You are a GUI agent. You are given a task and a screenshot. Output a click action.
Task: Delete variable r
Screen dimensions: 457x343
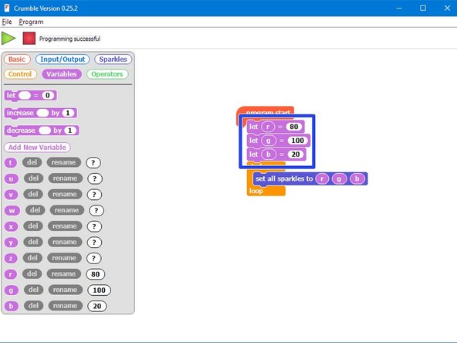[x=32, y=274]
